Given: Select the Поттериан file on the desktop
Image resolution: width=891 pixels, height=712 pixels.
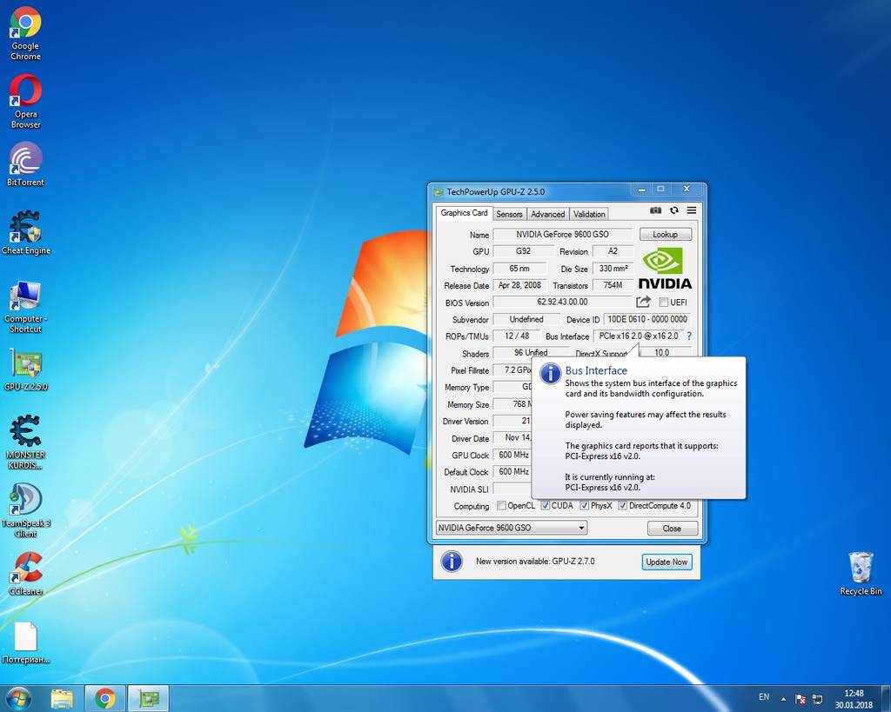Looking at the screenshot, I should point(25,642).
